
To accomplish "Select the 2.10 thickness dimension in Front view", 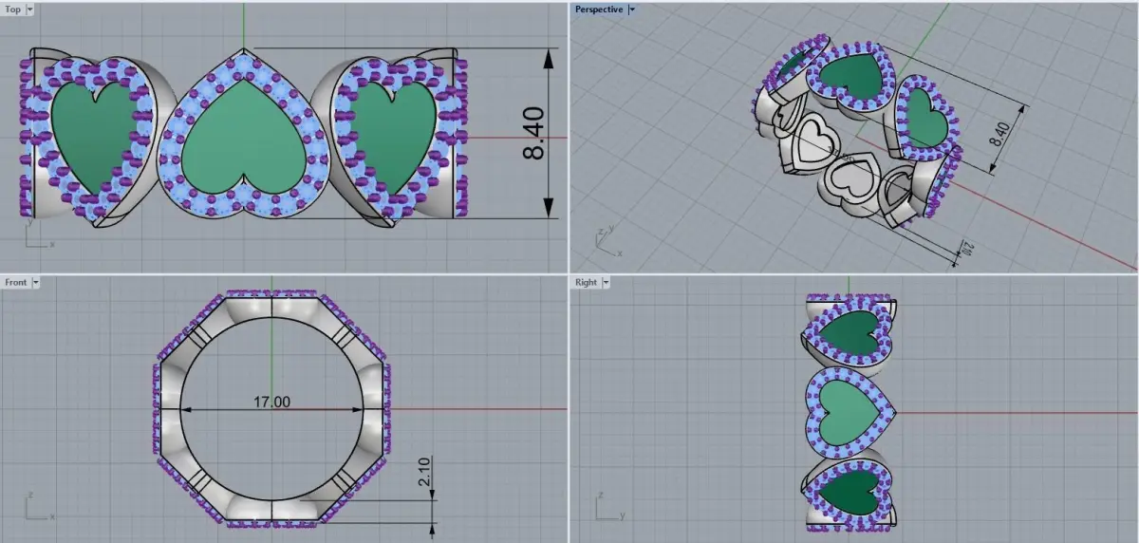I will coord(425,470).
